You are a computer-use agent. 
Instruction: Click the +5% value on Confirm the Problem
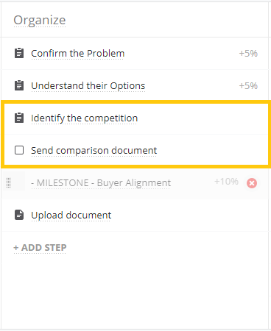pyautogui.click(x=248, y=53)
